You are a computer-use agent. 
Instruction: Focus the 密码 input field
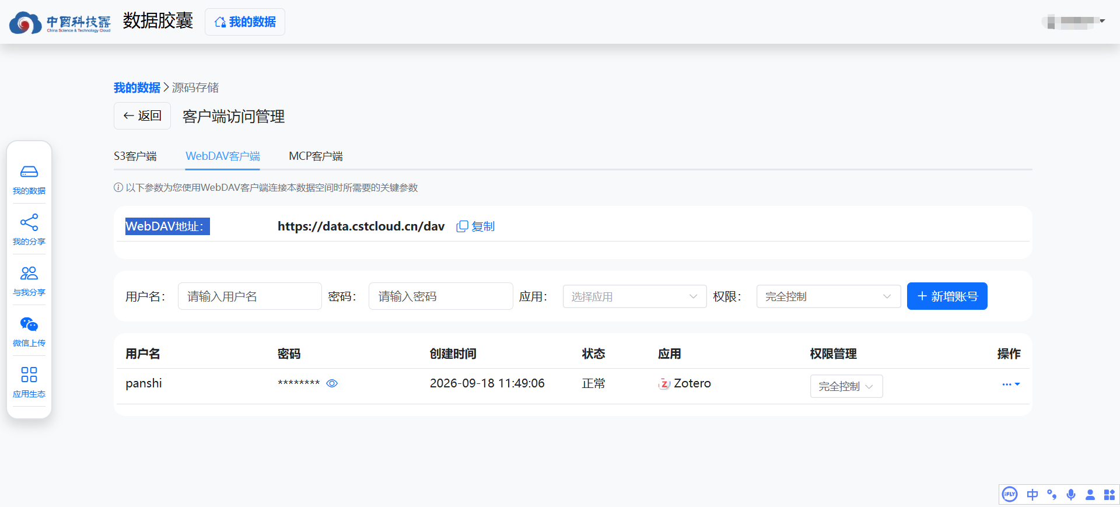click(x=440, y=296)
